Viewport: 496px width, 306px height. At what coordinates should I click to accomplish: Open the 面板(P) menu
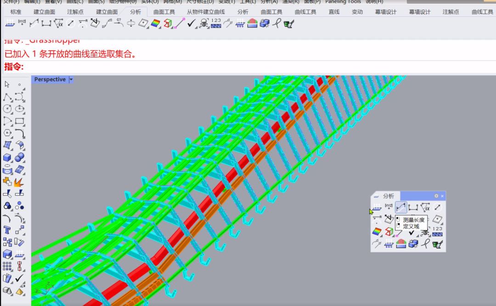tap(312, 2)
